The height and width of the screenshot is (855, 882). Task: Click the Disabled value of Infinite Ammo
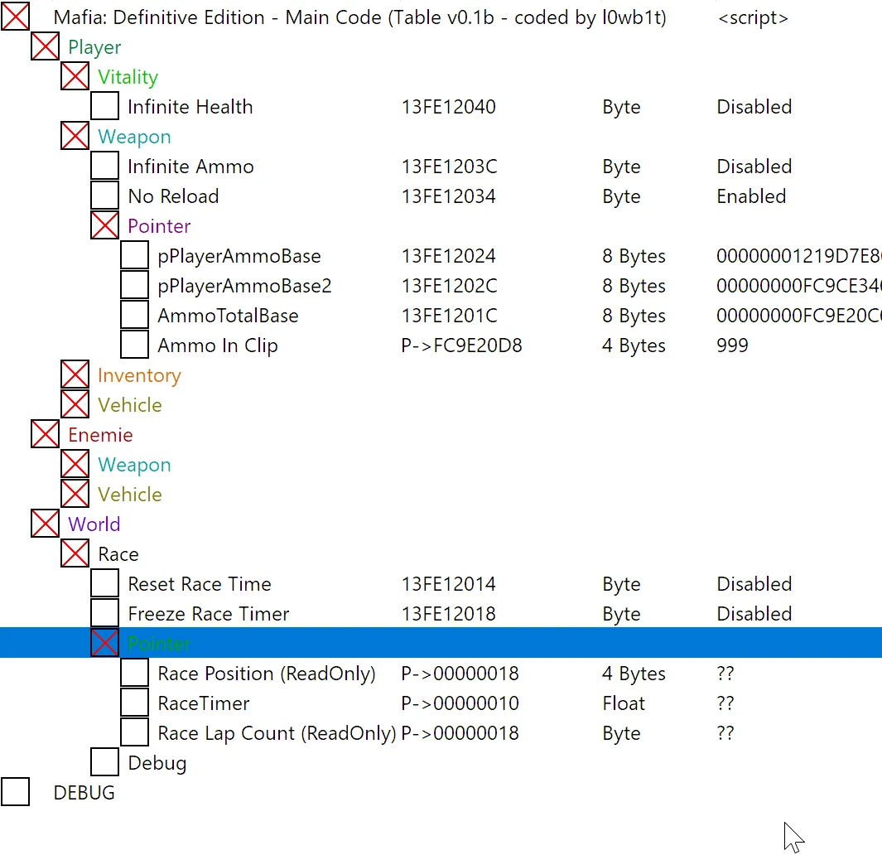click(754, 167)
